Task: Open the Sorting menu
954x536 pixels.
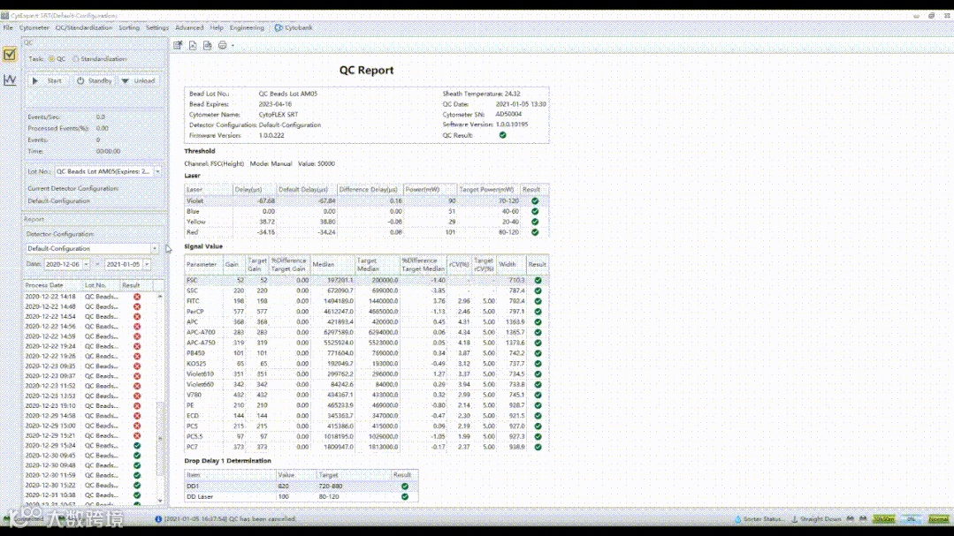Action: [129, 27]
